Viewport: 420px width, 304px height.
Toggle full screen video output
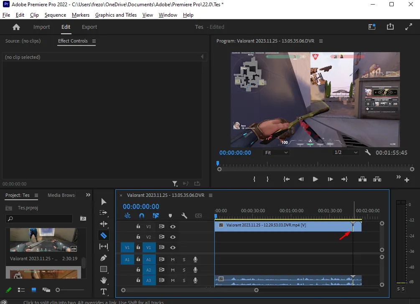[408, 26]
